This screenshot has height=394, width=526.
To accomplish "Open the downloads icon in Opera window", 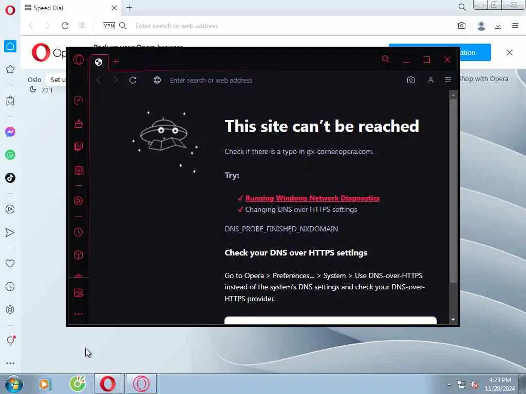I will click(498, 26).
